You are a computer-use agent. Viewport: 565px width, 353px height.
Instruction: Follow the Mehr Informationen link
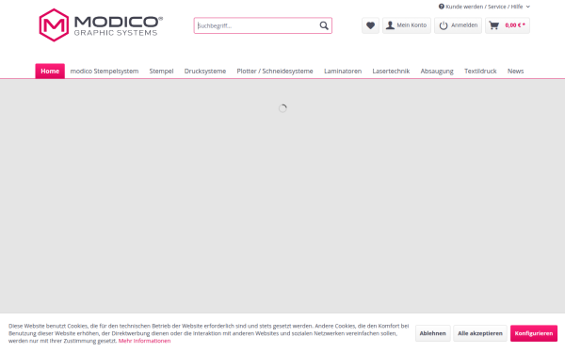(x=144, y=341)
